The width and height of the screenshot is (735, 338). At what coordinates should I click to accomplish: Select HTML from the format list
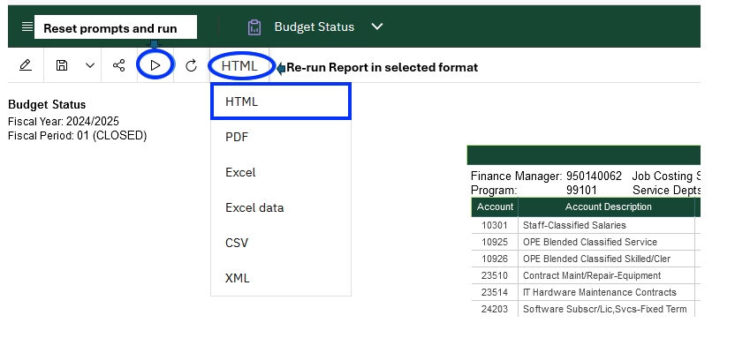(281, 101)
